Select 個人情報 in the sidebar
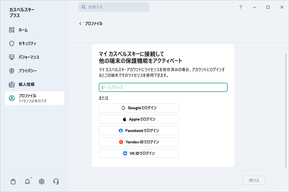This screenshot has width=289, height=192. click(x=26, y=84)
